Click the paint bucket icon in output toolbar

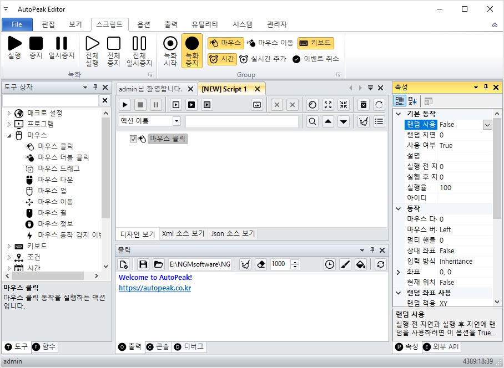361,264
